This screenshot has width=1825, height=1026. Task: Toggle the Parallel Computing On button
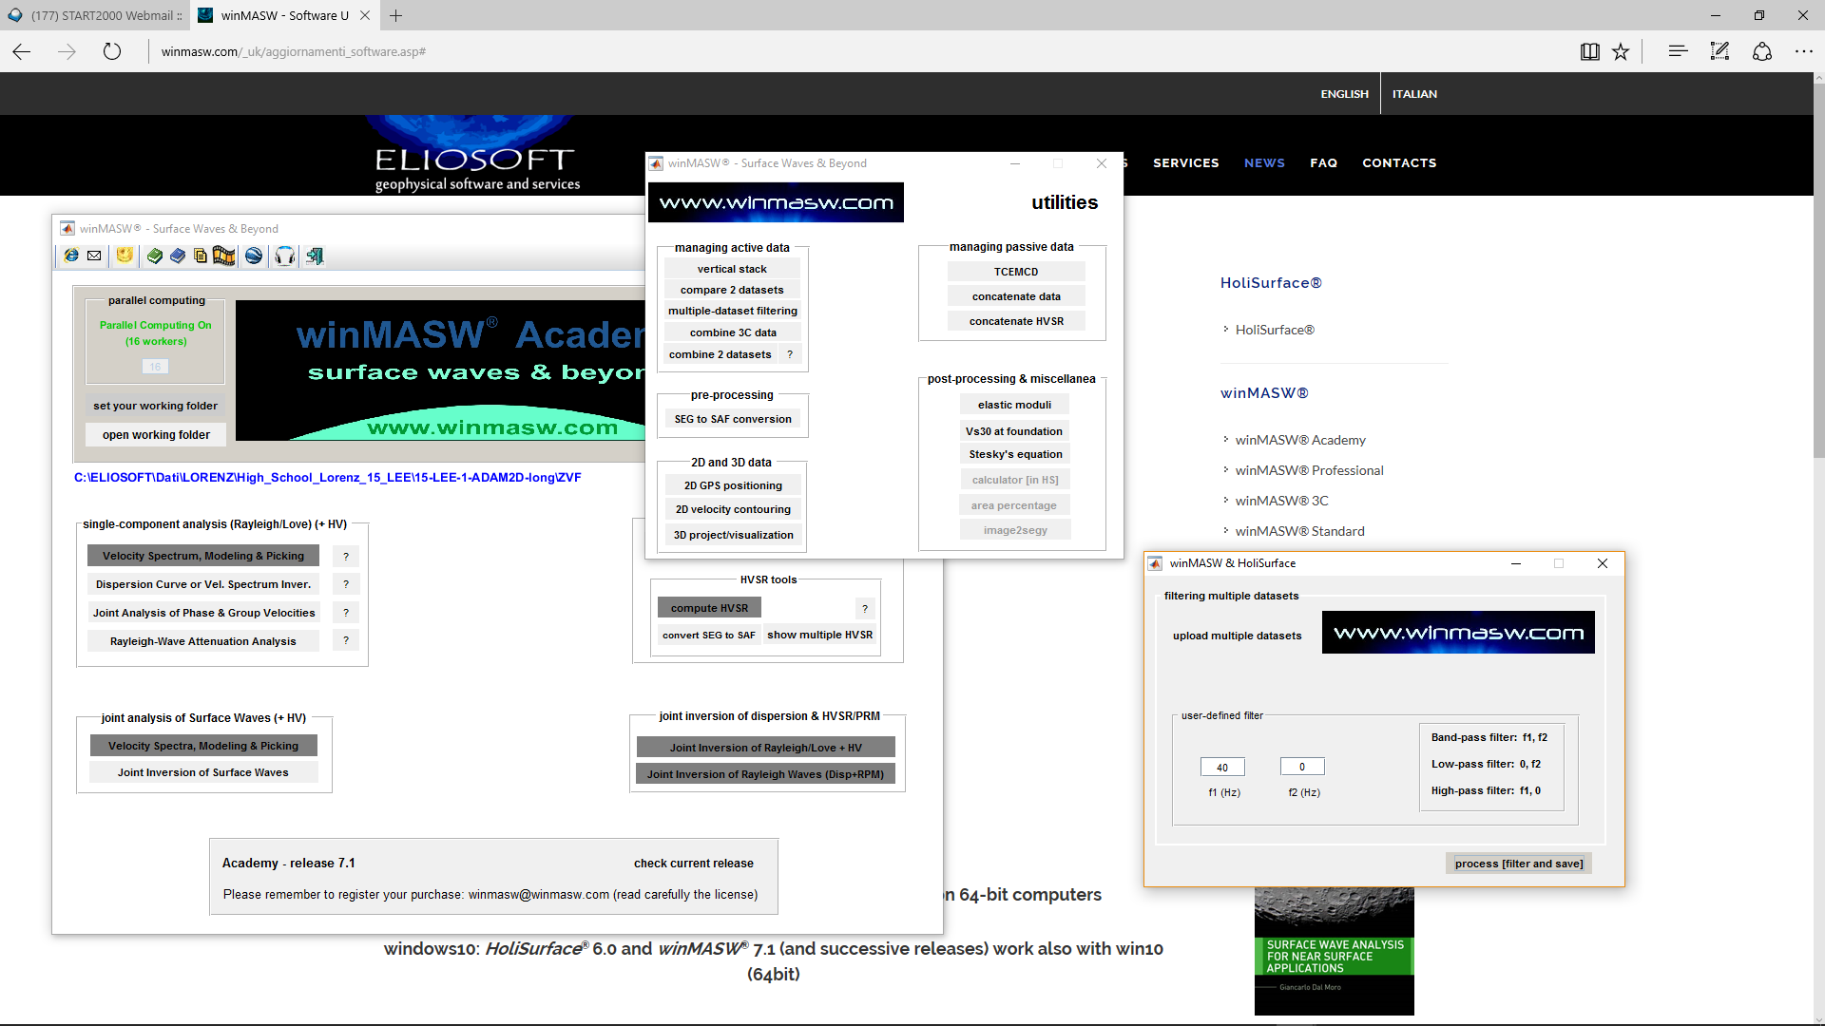tap(156, 332)
